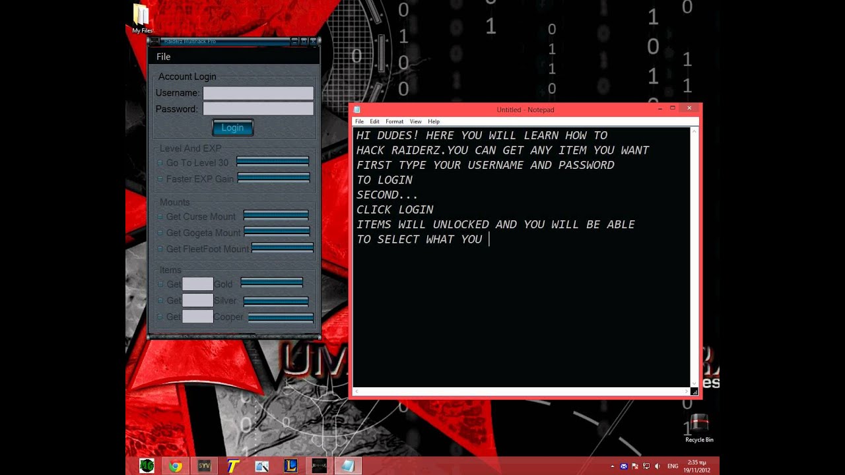Image resolution: width=845 pixels, height=475 pixels.
Task: Tick the Get FleetFoot Mount checkbox
Action: [160, 249]
